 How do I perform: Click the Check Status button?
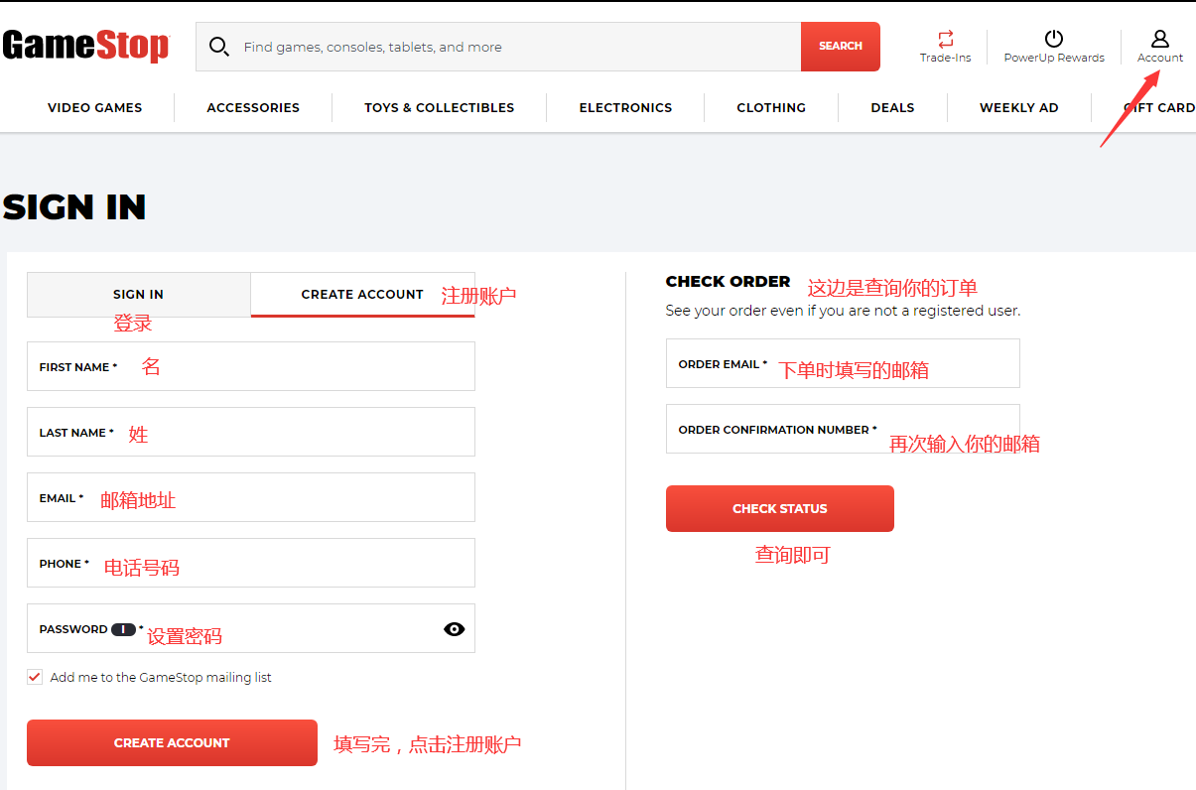(779, 508)
